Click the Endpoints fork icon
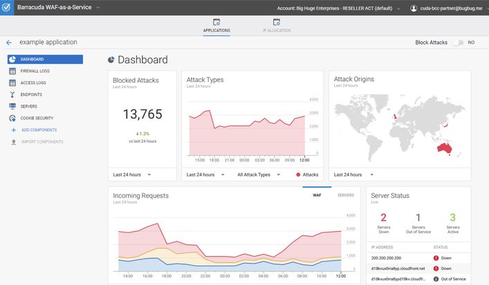 click(x=12, y=95)
